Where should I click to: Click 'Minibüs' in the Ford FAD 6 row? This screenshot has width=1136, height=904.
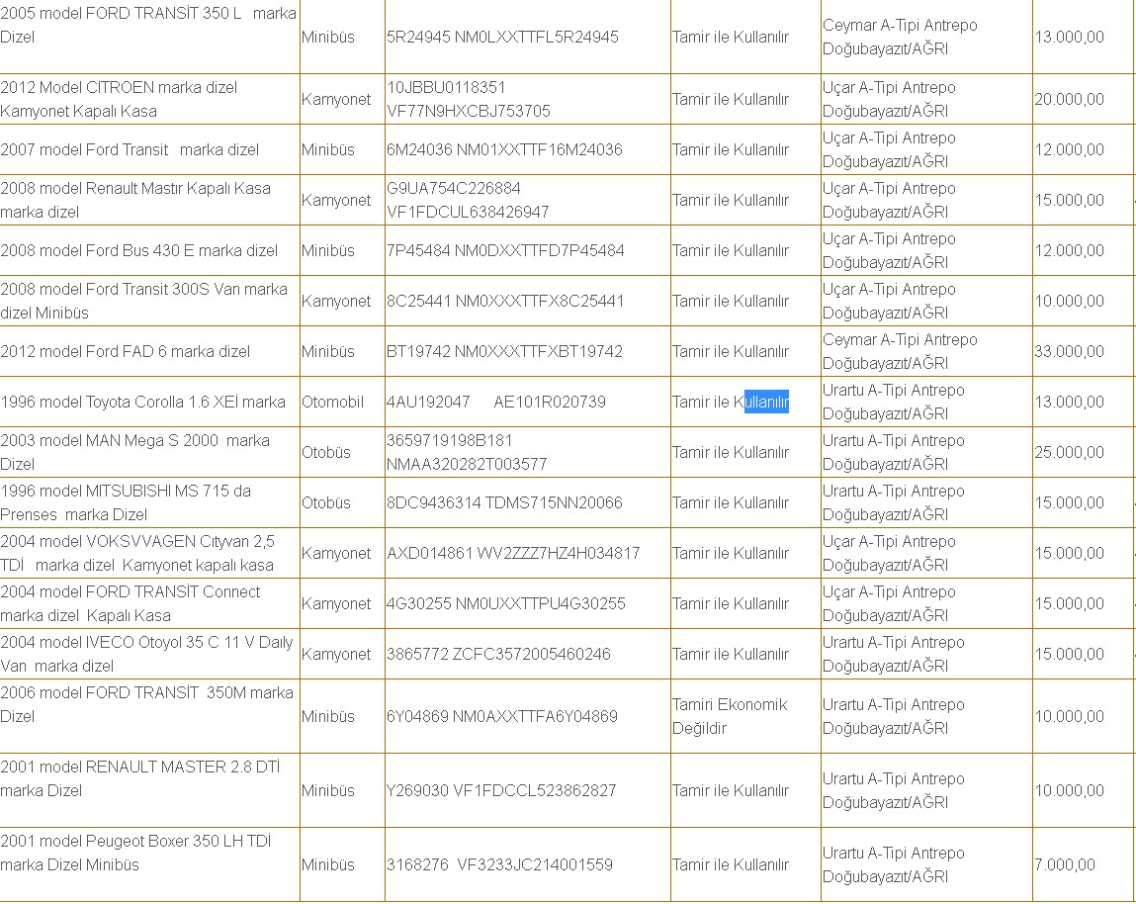(x=328, y=351)
